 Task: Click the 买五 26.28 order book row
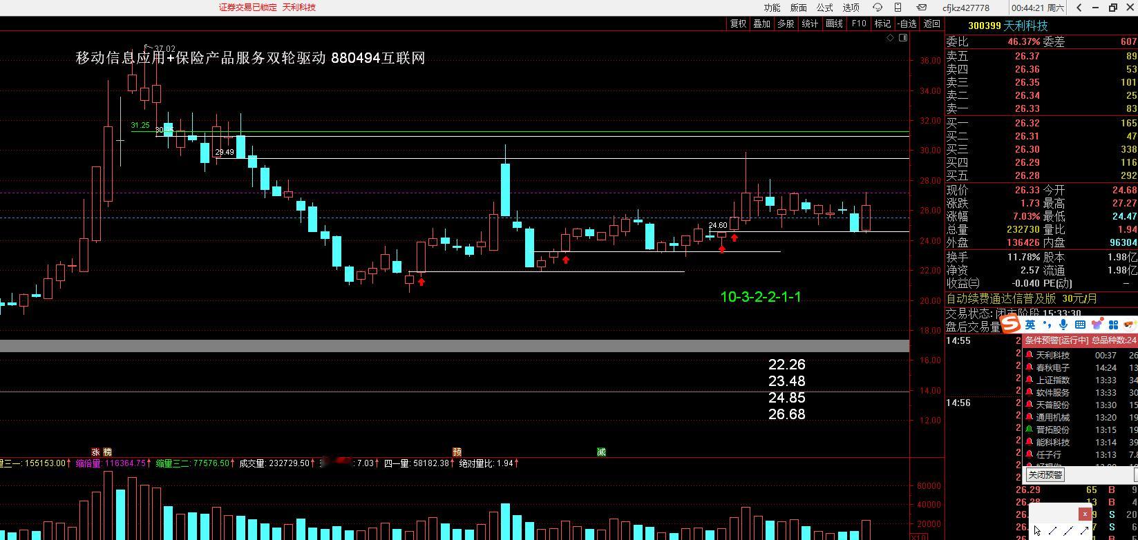pyautogui.click(x=1041, y=175)
